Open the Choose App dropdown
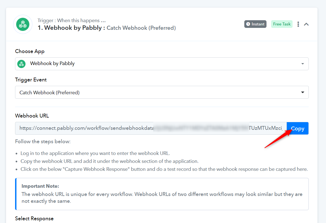Screen dimensions: 326x223 (162, 64)
